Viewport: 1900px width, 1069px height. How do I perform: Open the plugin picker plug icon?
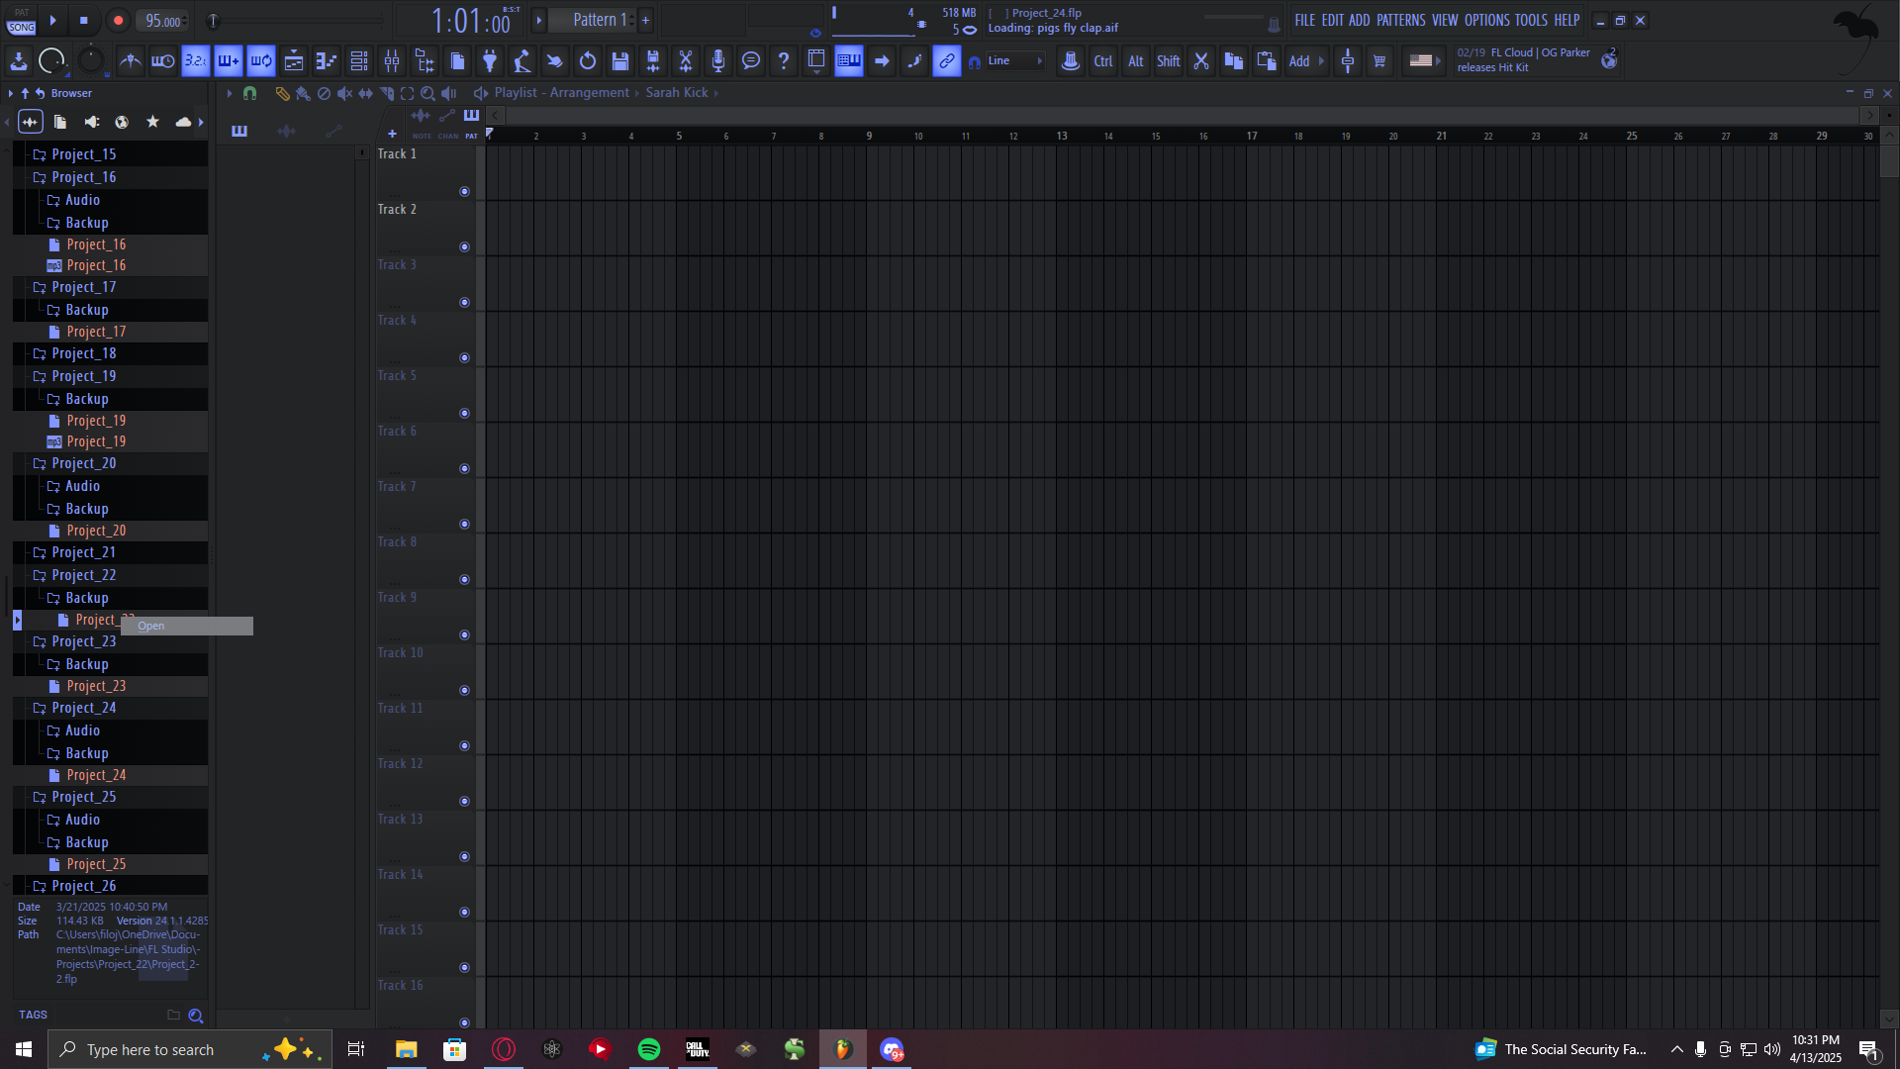(x=490, y=61)
